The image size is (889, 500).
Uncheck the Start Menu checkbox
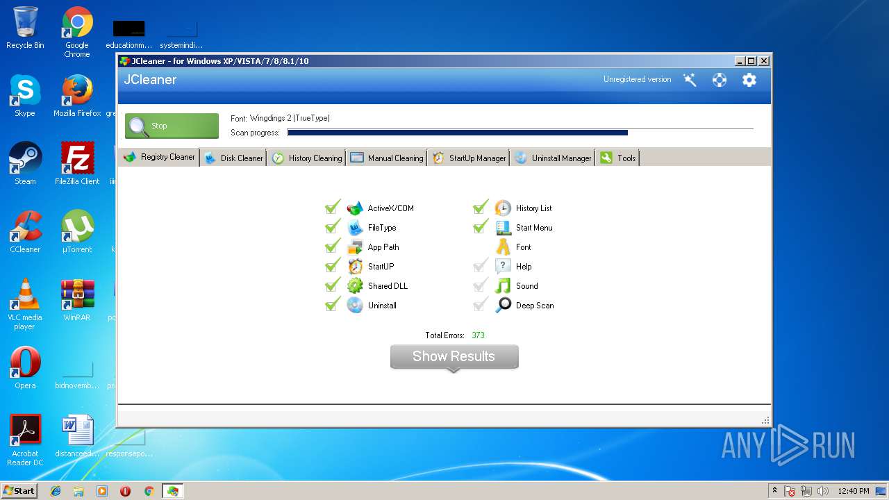pyautogui.click(x=481, y=226)
